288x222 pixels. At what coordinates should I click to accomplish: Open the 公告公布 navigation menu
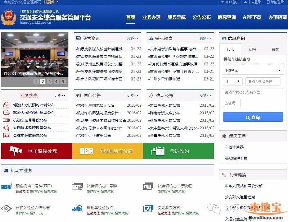pyautogui.click(x=202, y=17)
